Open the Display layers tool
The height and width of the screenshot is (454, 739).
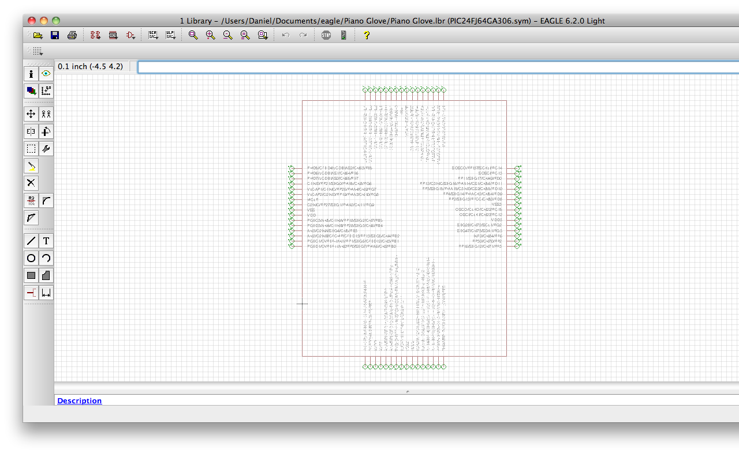(x=31, y=90)
